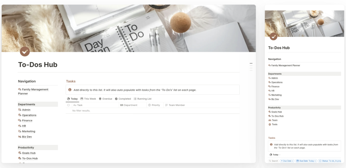Click the Team icon in mobile Productivity list
The height and width of the screenshot is (168, 346).
coord(270,120)
